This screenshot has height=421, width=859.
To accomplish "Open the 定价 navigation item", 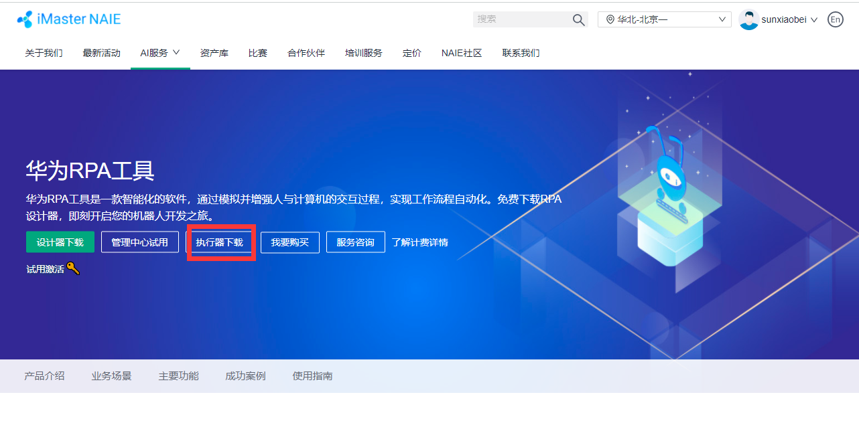I will [x=411, y=53].
